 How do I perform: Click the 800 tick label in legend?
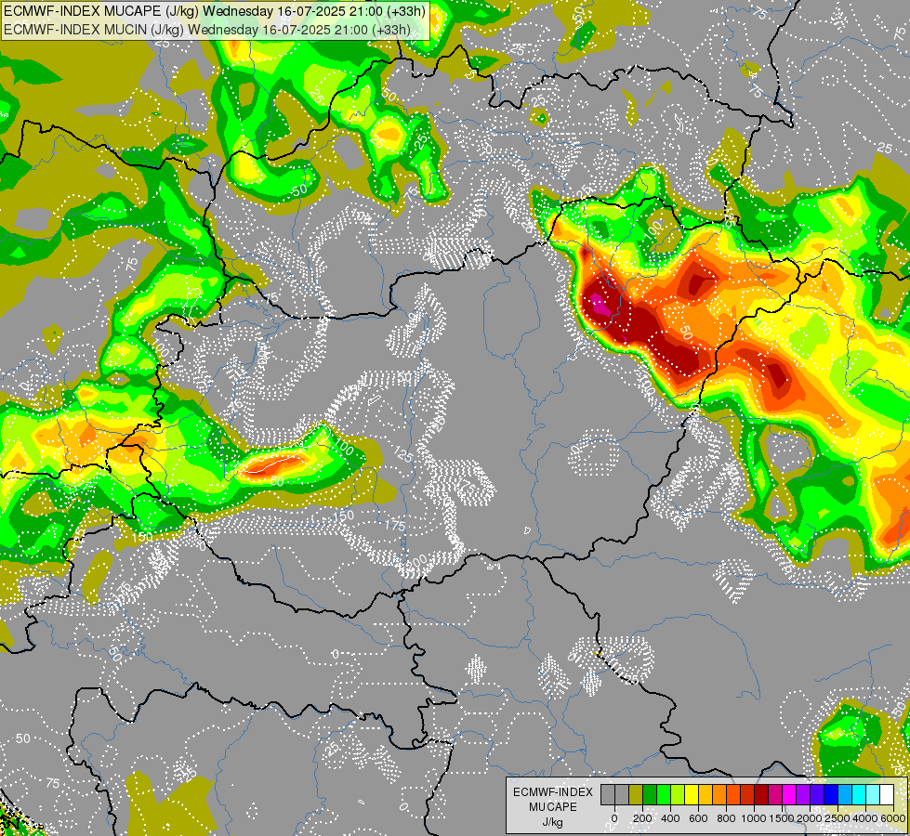[x=726, y=818]
